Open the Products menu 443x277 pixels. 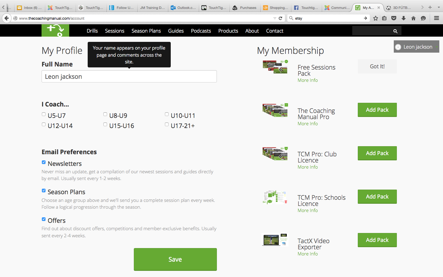point(228,31)
